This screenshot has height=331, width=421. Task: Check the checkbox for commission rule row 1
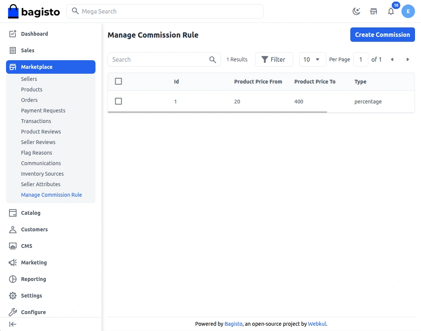118,101
